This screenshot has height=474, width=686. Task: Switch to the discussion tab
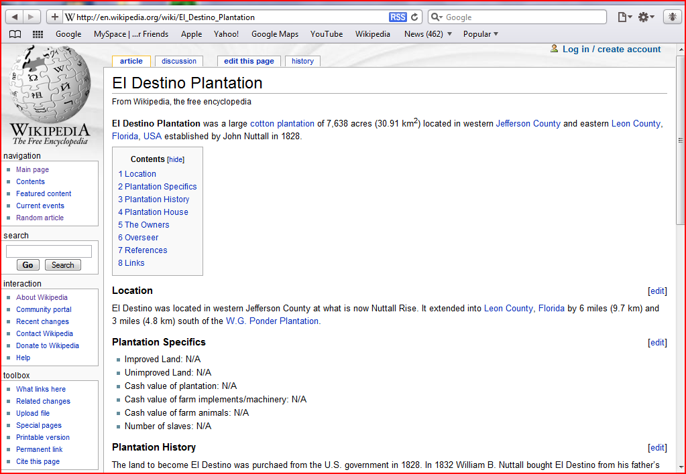(179, 61)
